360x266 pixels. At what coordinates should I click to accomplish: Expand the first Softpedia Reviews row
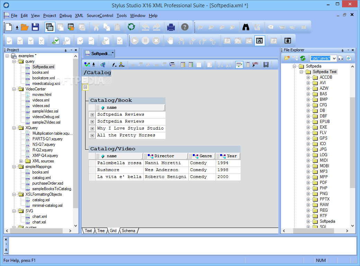[x=92, y=115]
